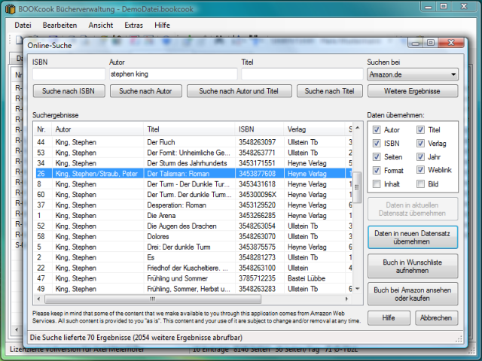Uncheck the Autor checkbox
Screen dimensions: 482x361
point(377,130)
